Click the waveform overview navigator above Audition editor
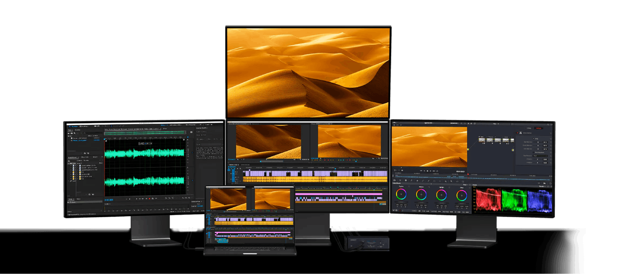Screen dimensions: 631x274 [x=145, y=132]
